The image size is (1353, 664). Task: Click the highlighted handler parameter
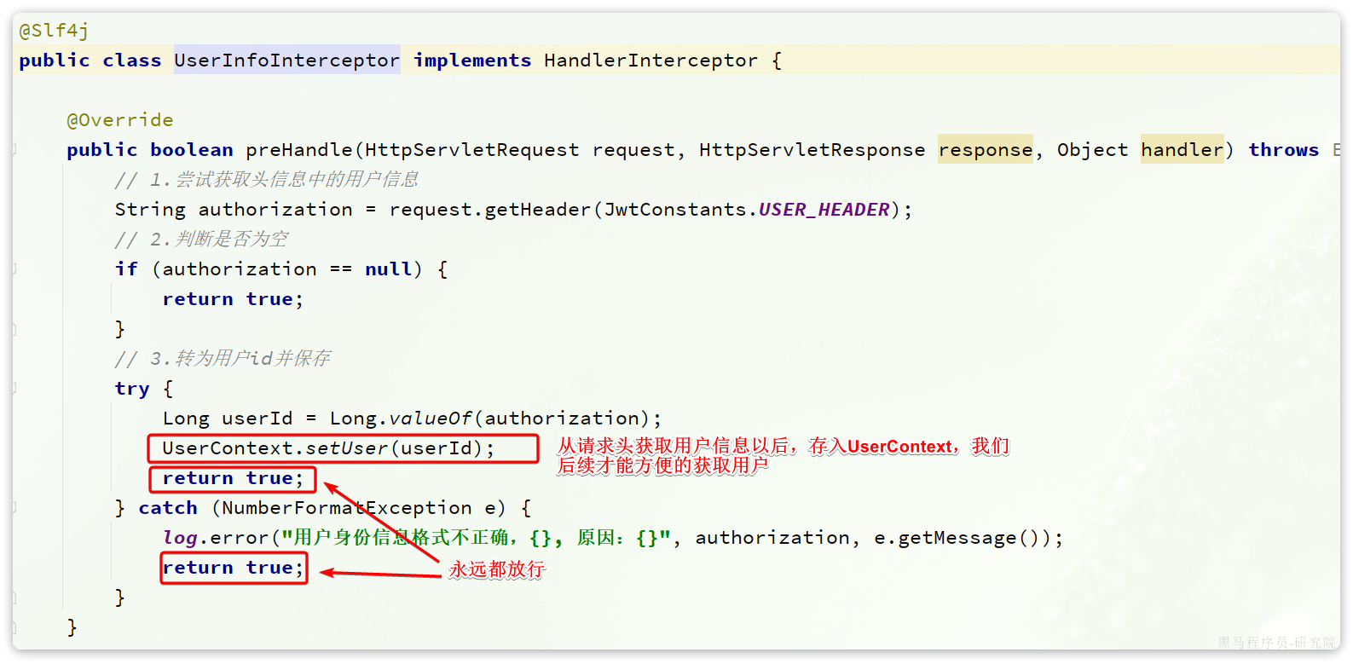coord(1182,150)
